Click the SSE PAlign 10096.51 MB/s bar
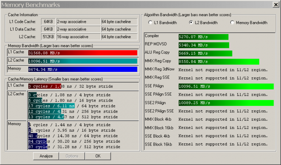The height and width of the screenshot is (165, 281). 226,86
